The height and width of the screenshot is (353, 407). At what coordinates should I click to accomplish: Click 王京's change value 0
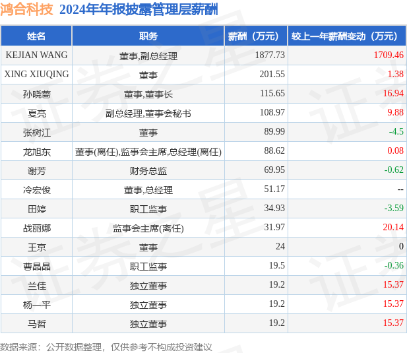point(401,247)
